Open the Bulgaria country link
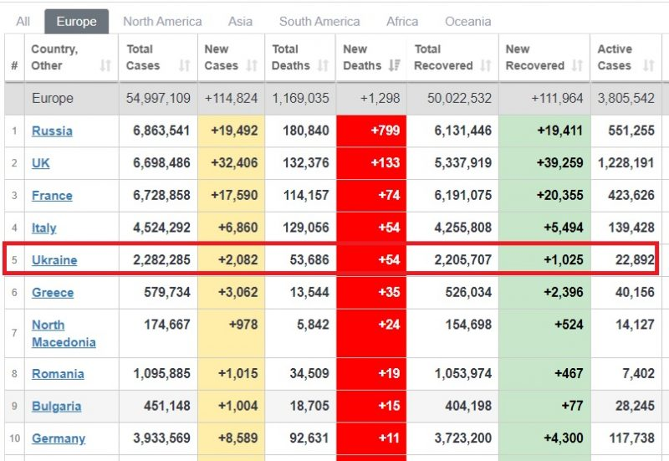 pos(56,407)
